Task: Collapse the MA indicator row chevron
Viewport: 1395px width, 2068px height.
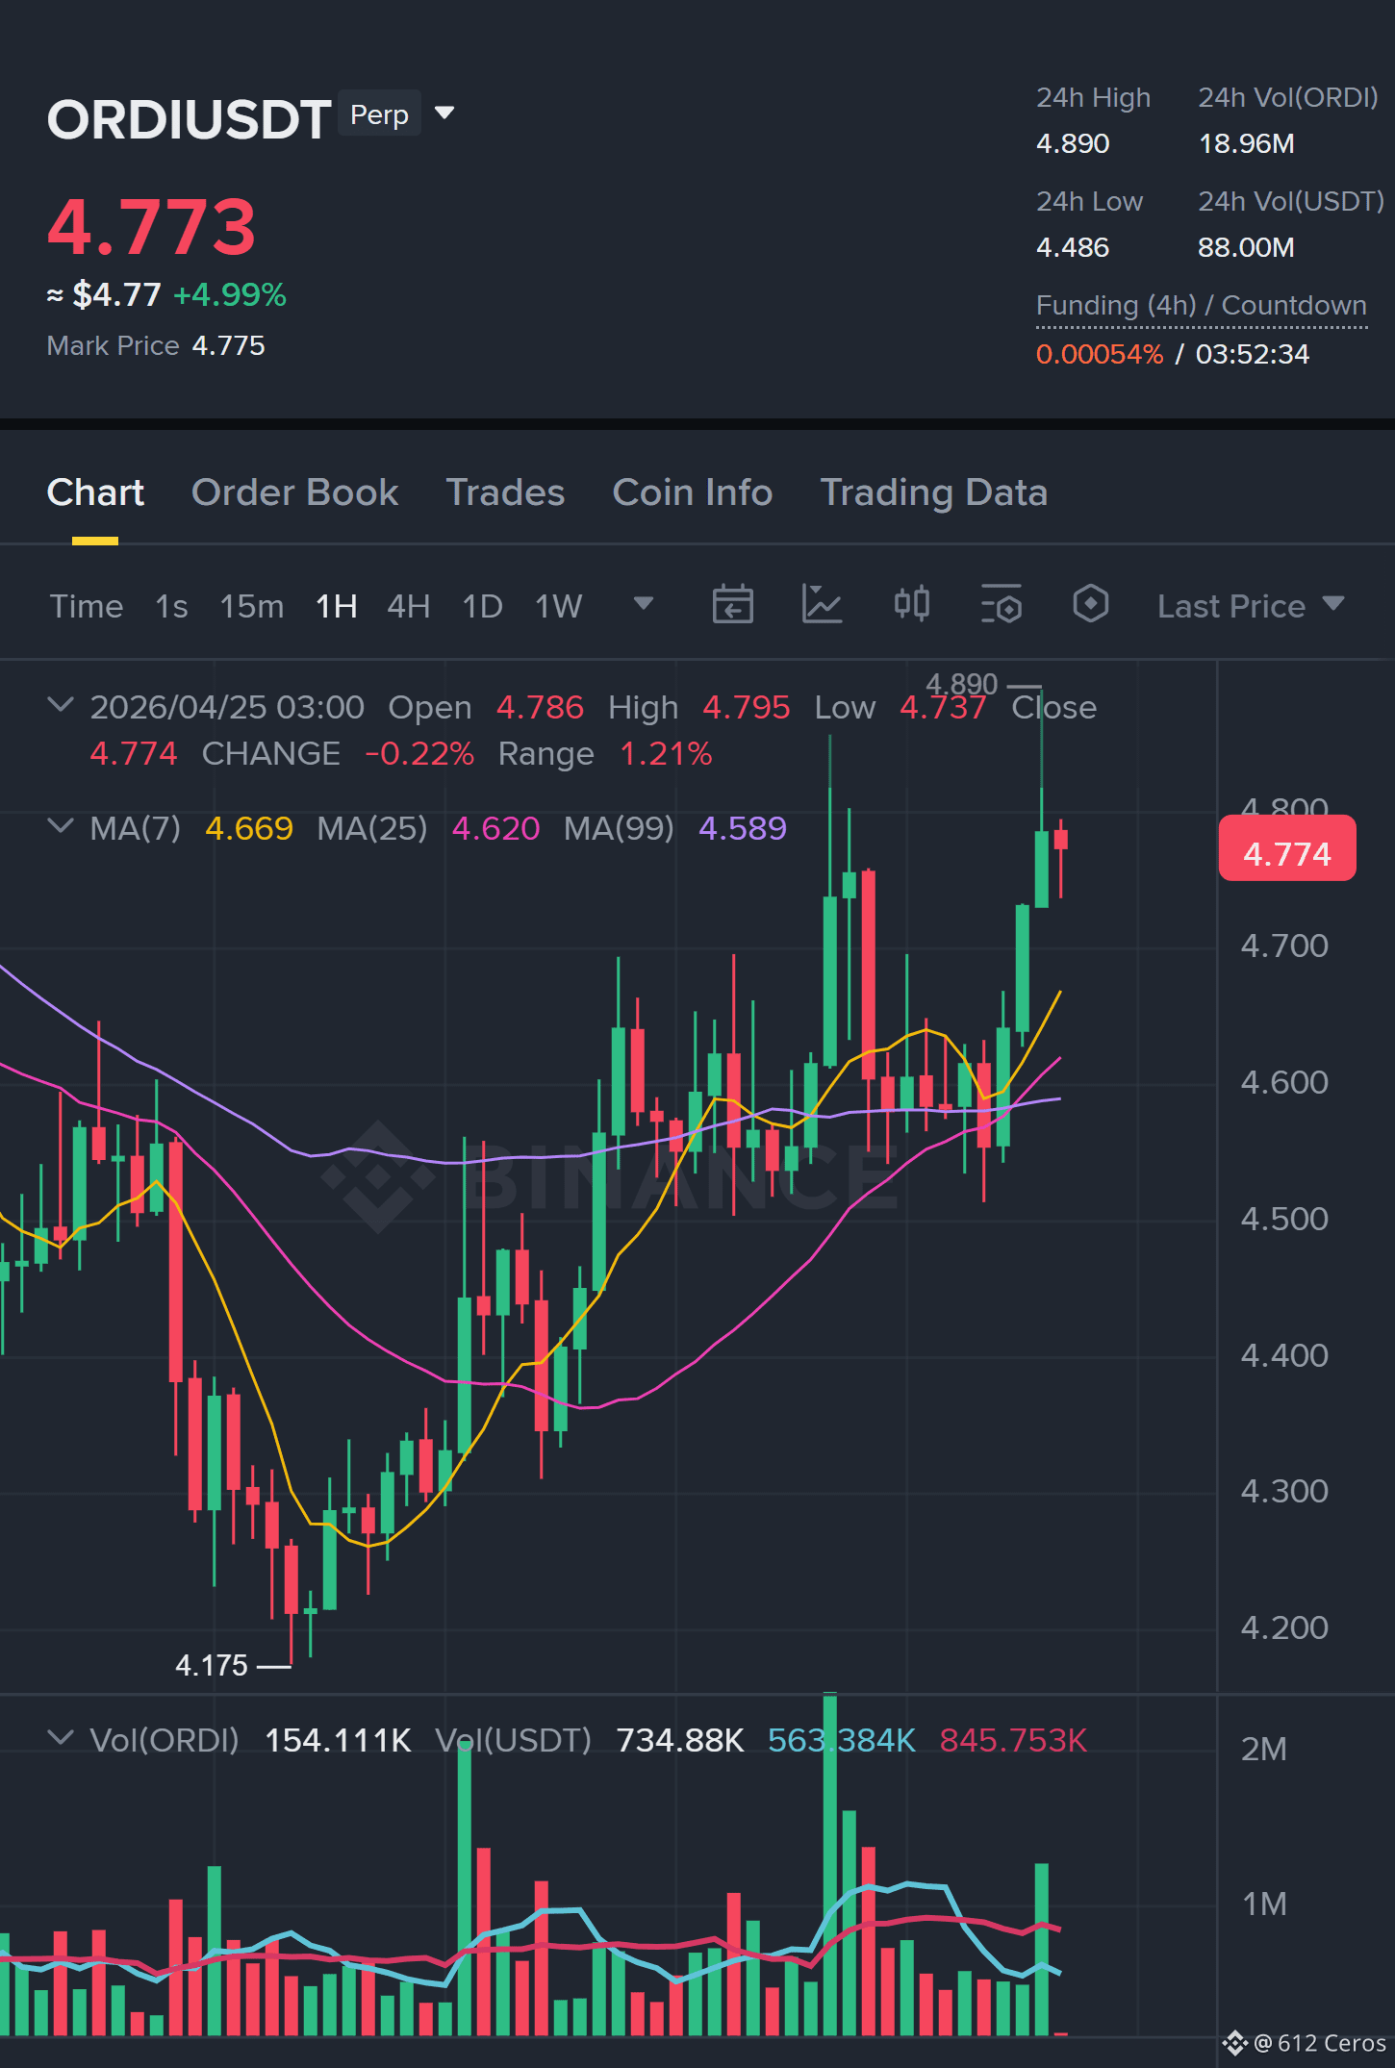Action: tap(60, 826)
